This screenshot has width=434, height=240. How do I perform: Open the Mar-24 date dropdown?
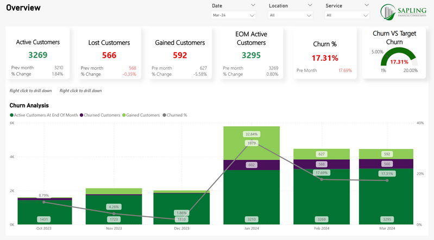pyautogui.click(x=232, y=15)
